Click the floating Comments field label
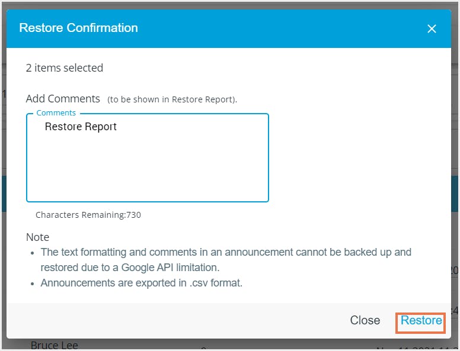The height and width of the screenshot is (351, 460). tap(56, 113)
